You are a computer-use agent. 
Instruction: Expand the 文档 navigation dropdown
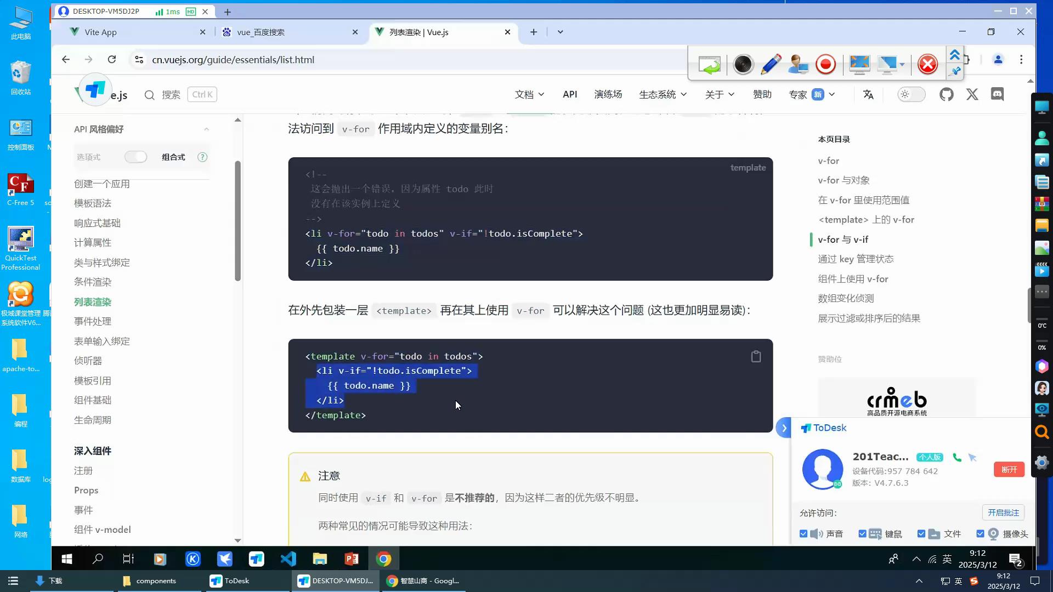529,94
